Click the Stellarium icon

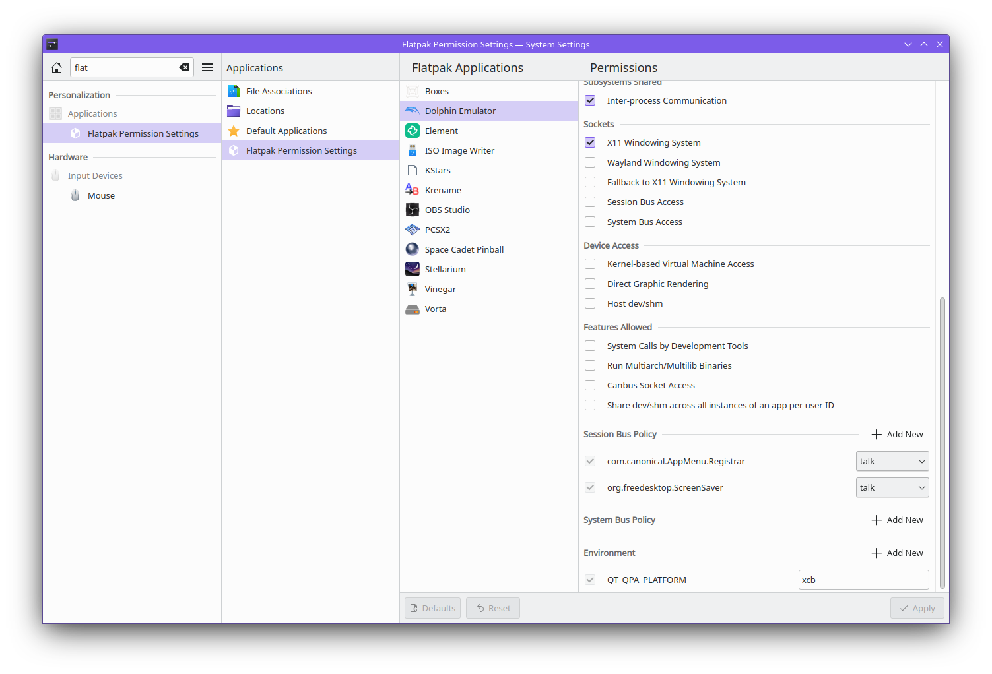coord(413,269)
